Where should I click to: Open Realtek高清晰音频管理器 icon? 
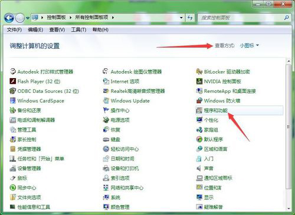[x=106, y=91]
